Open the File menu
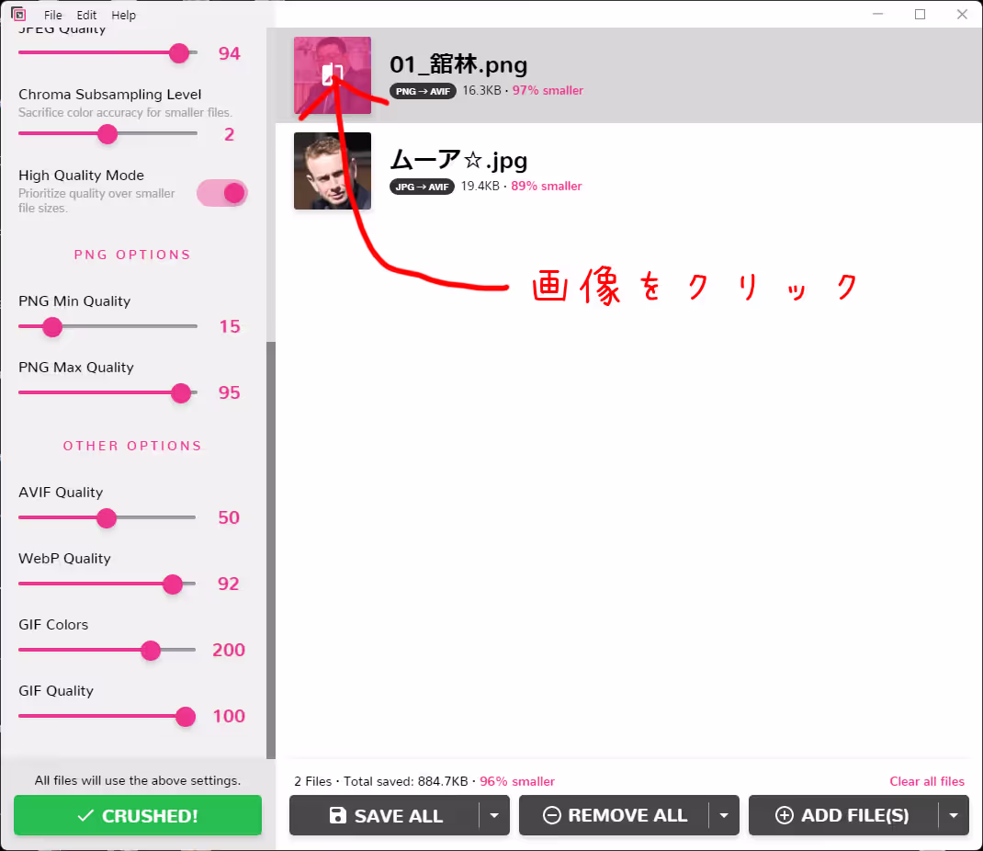Viewport: 983px width, 851px height. pos(53,16)
